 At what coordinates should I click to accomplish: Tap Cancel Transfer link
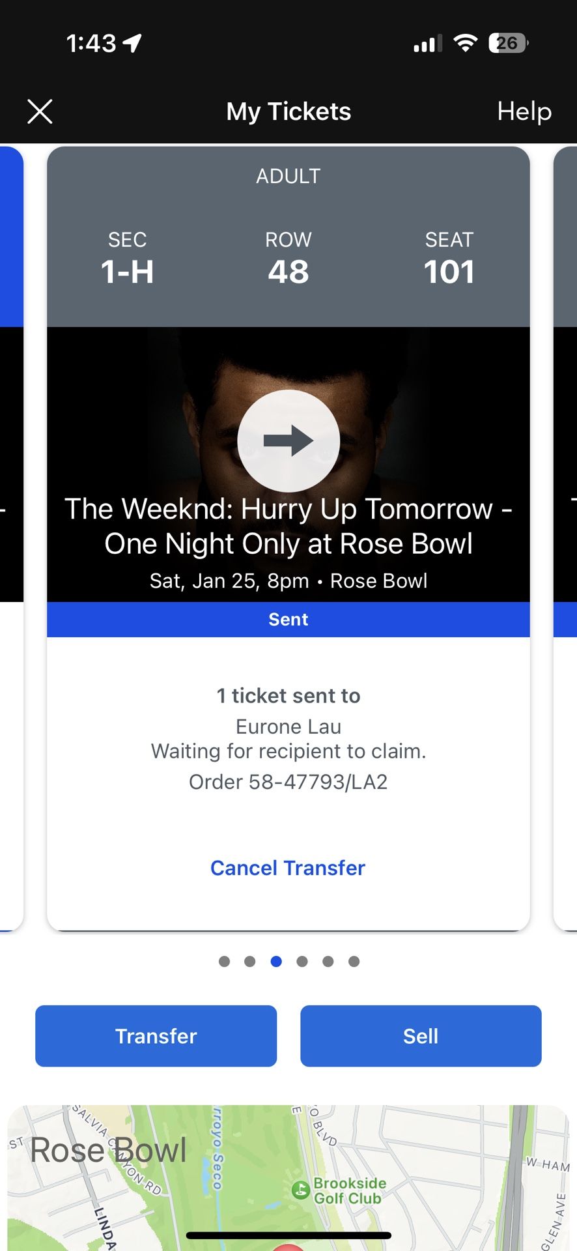pyautogui.click(x=288, y=868)
